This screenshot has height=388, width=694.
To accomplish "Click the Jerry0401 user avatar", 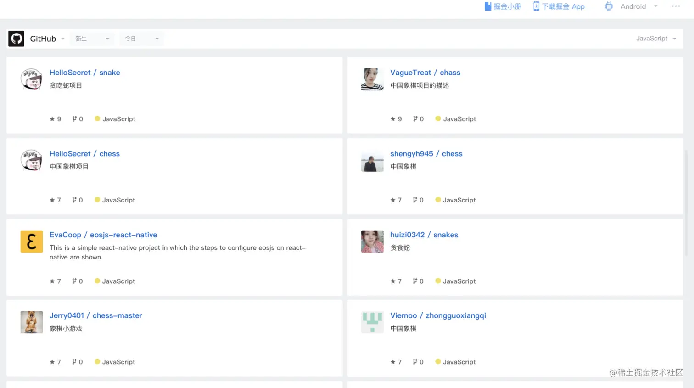I will 32,322.
